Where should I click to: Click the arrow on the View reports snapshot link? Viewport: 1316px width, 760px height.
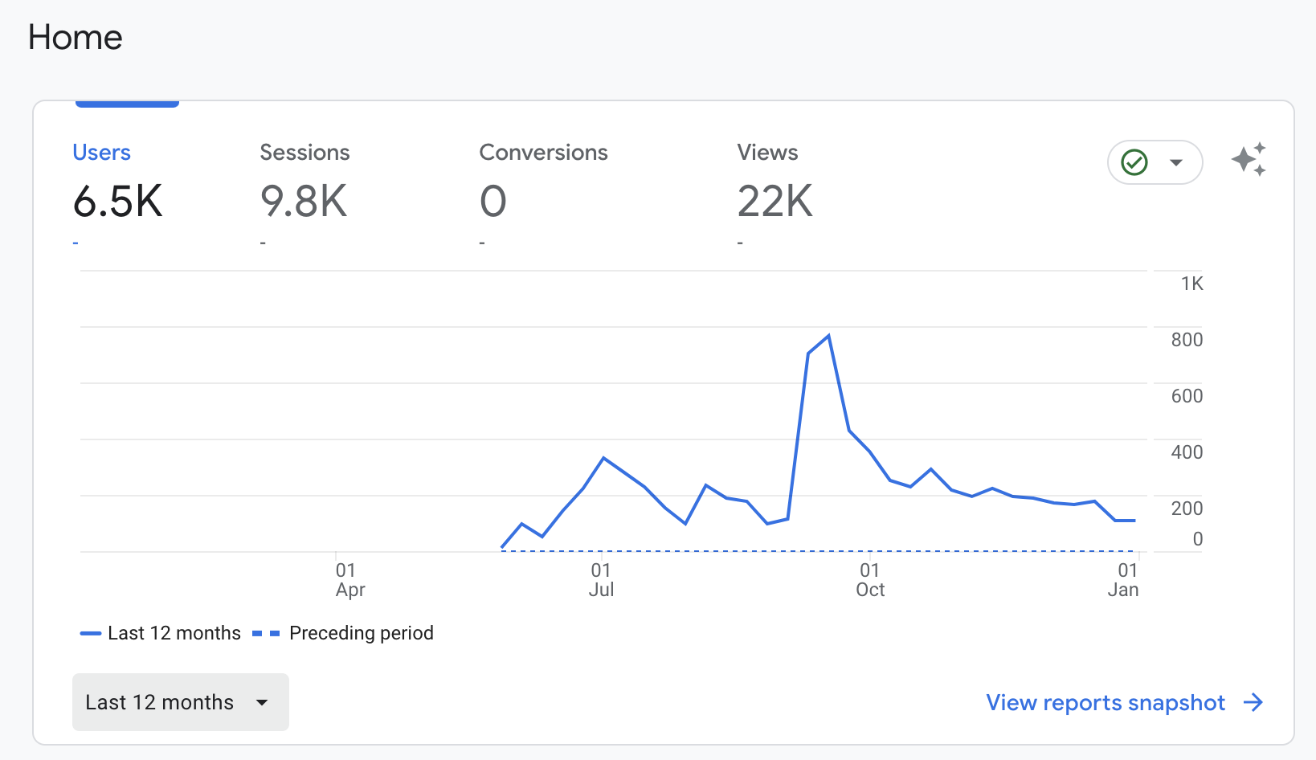point(1255,702)
